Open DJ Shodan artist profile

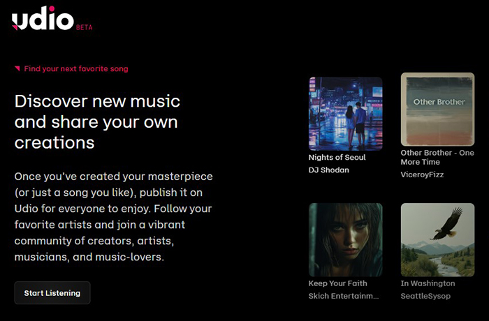coord(329,170)
